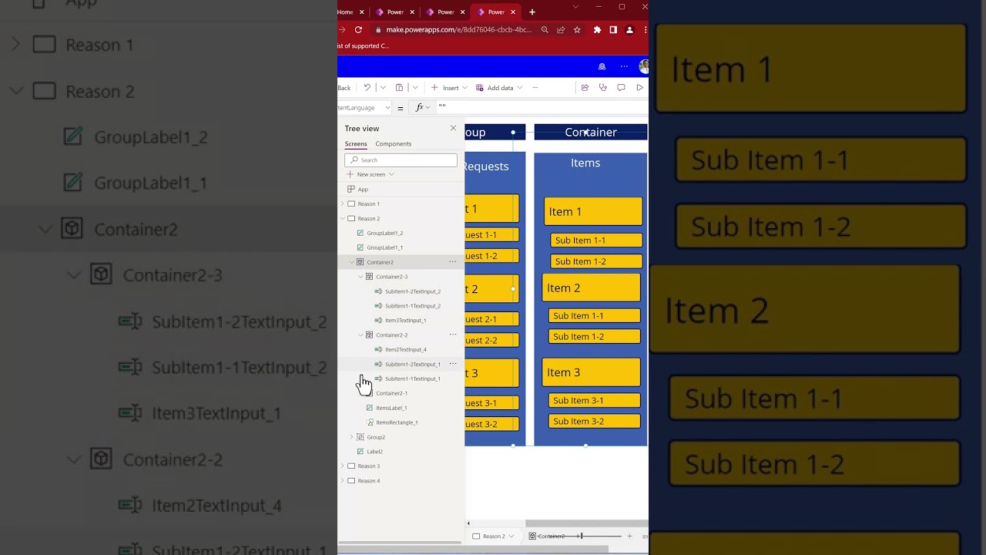986x555 pixels.
Task: Click the Share app icon
Action: point(585,88)
